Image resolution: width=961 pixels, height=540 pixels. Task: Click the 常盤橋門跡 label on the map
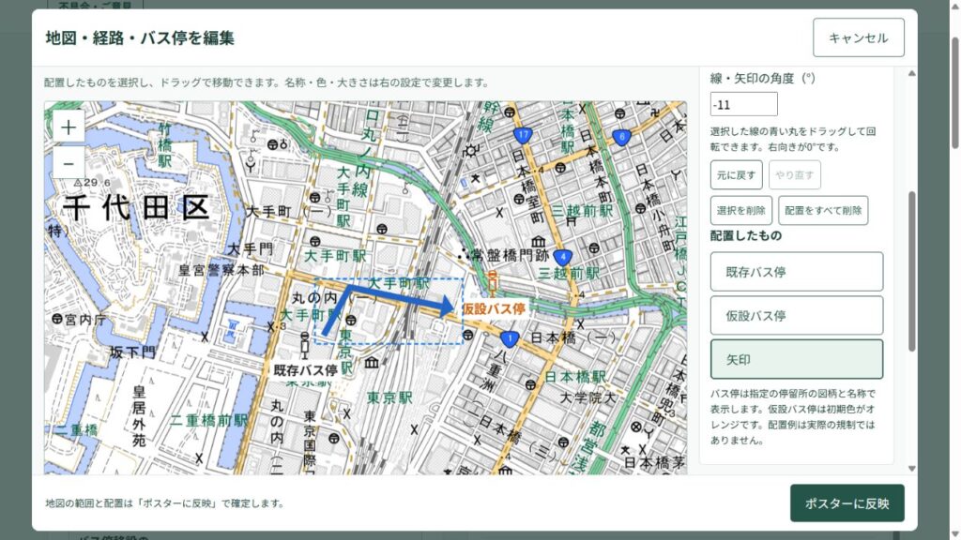click(x=510, y=255)
